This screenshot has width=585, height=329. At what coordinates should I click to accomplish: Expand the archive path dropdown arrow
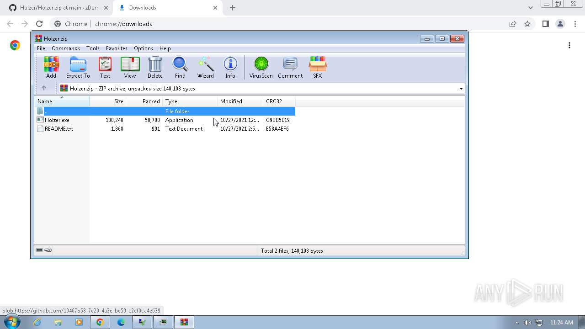click(x=461, y=89)
